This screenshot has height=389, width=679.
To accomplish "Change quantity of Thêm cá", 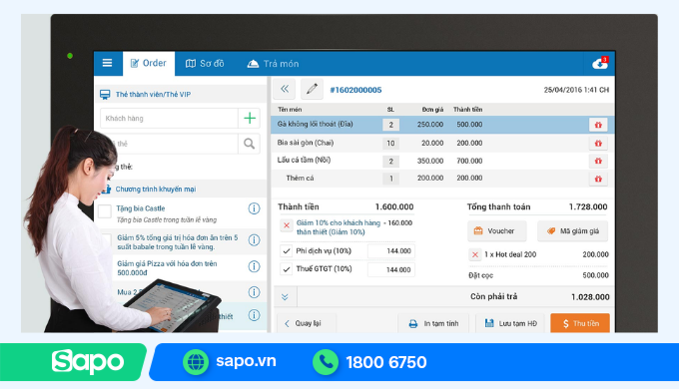I will click(390, 179).
